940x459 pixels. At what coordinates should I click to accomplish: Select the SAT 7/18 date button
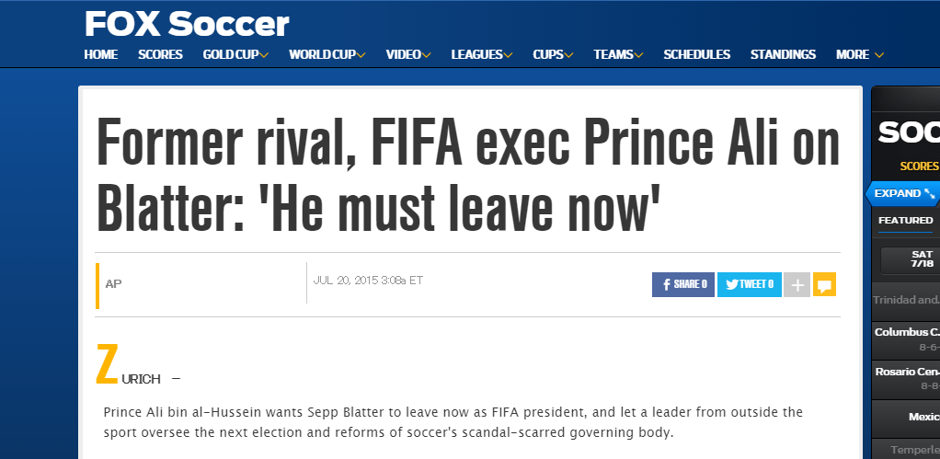911,259
